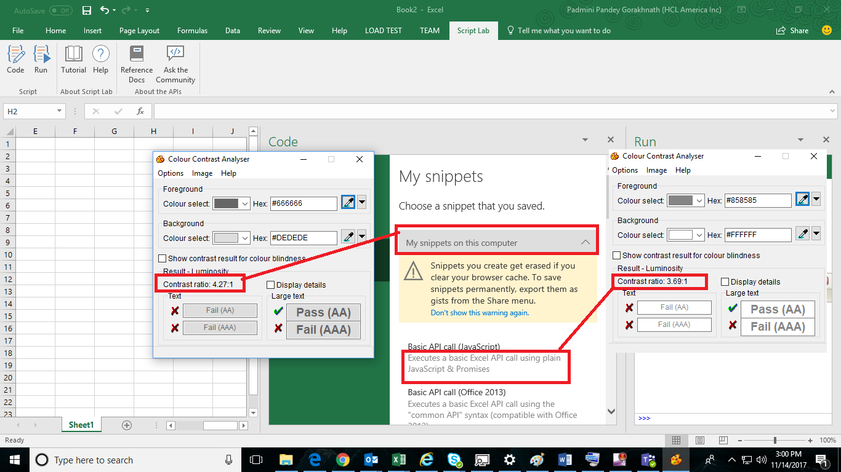Click Ask the Community ribbon button
This screenshot has height=472, width=841.
point(175,65)
